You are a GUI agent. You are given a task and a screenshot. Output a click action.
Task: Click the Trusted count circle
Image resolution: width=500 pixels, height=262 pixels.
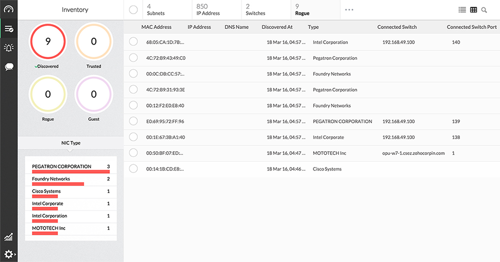(94, 41)
